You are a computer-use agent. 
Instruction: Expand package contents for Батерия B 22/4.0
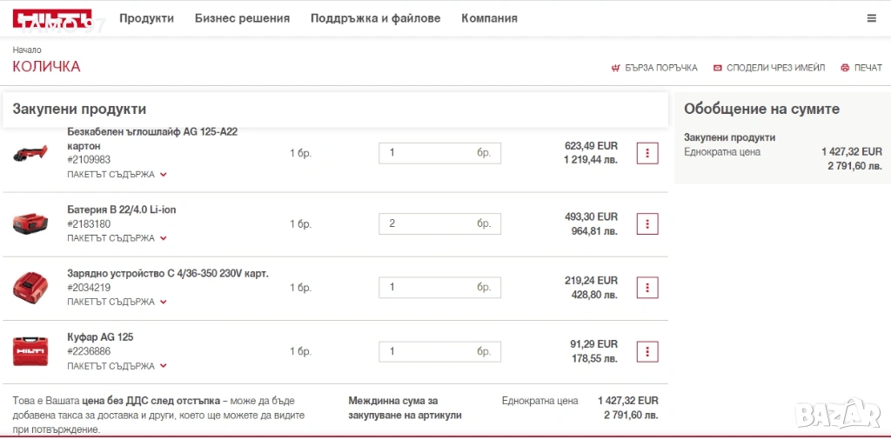117,238
